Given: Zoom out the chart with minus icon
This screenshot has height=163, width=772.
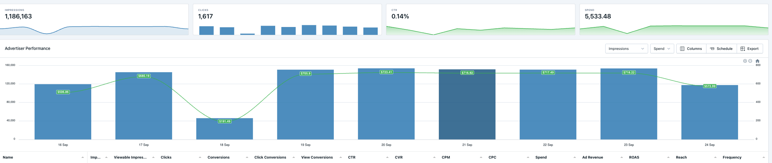Looking at the screenshot, I should (750, 61).
